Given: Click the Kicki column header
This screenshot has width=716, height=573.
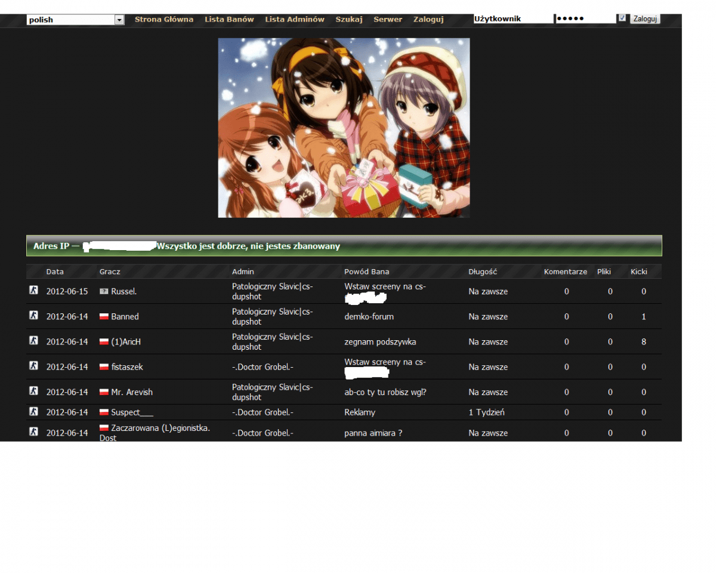Looking at the screenshot, I should 639,272.
